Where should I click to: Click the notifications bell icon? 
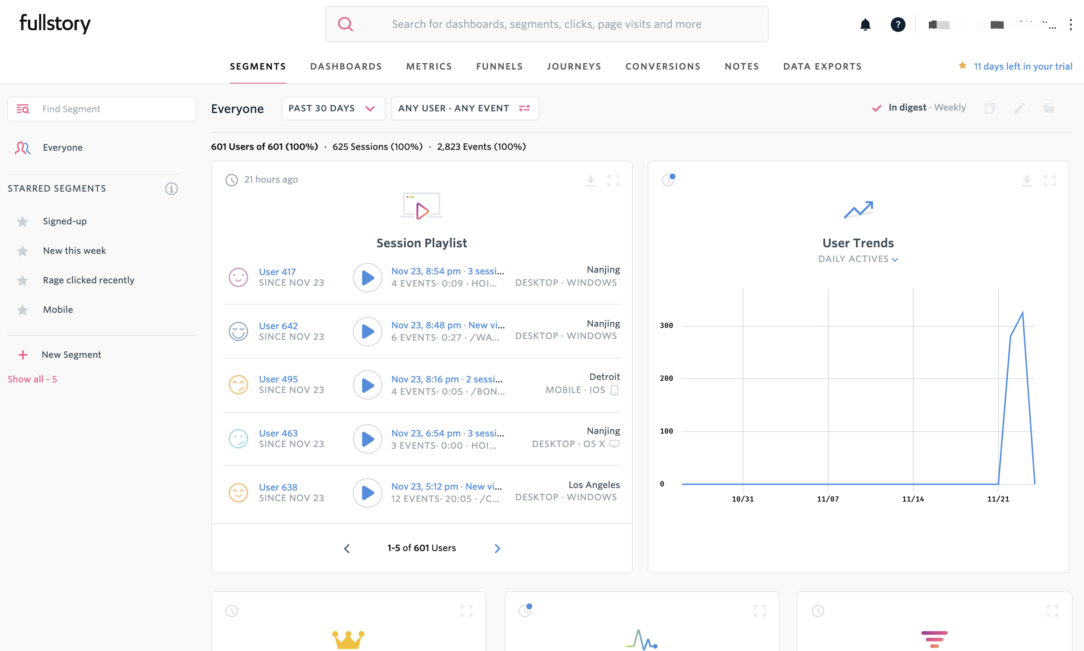coord(865,25)
